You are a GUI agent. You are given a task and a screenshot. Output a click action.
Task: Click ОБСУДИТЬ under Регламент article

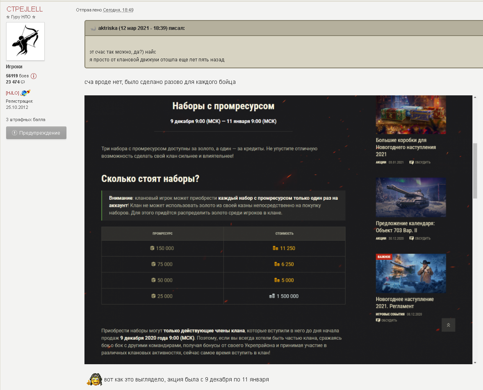[x=386, y=320]
